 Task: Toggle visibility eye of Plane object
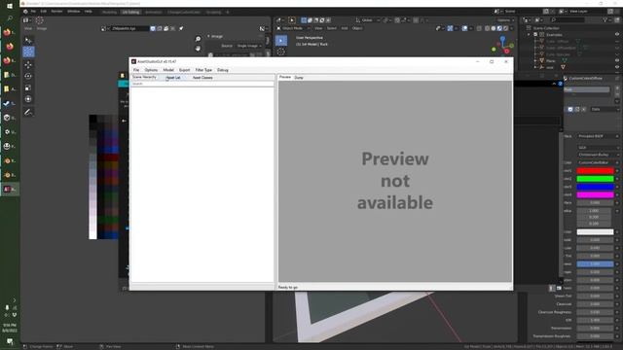tap(617, 60)
